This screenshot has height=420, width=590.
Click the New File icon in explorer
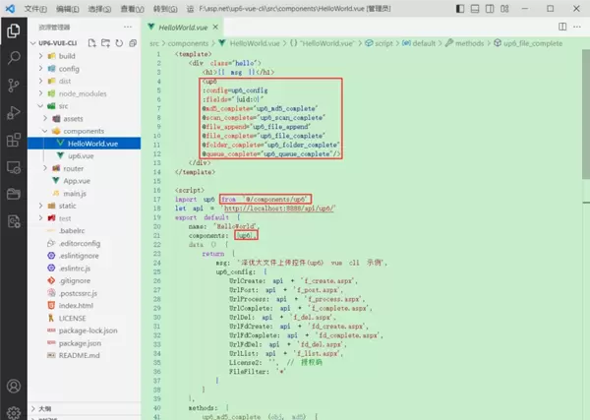point(90,42)
